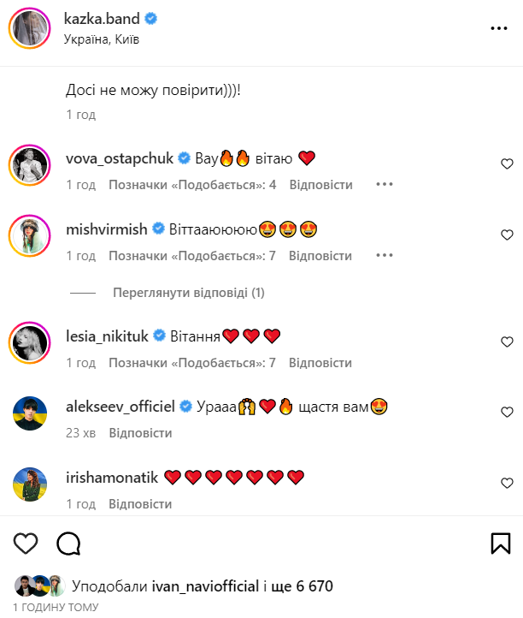Open the Україна, Київ location link
Image resolution: width=523 pixels, height=618 pixels.
point(102,39)
